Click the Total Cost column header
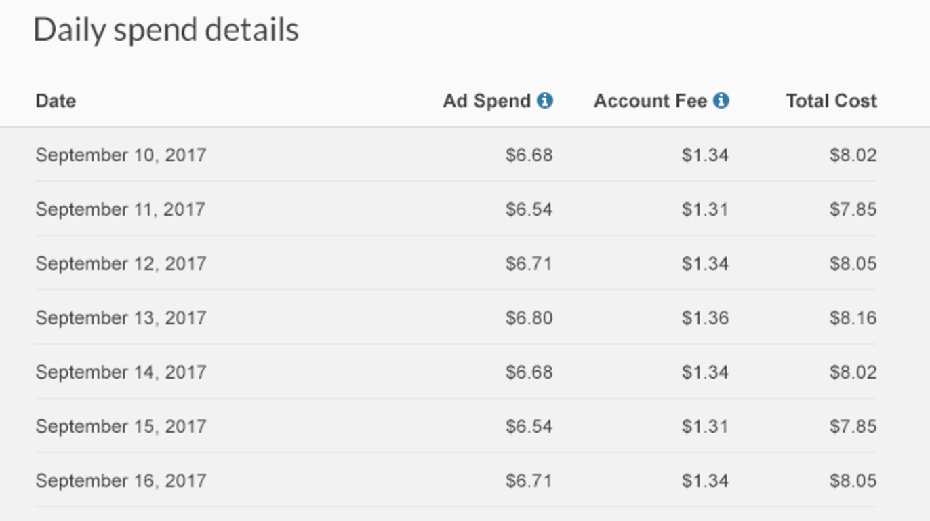 pyautogui.click(x=832, y=101)
